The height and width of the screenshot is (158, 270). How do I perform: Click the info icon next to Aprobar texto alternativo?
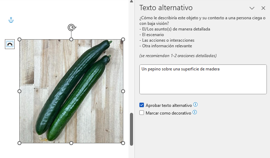(195, 105)
